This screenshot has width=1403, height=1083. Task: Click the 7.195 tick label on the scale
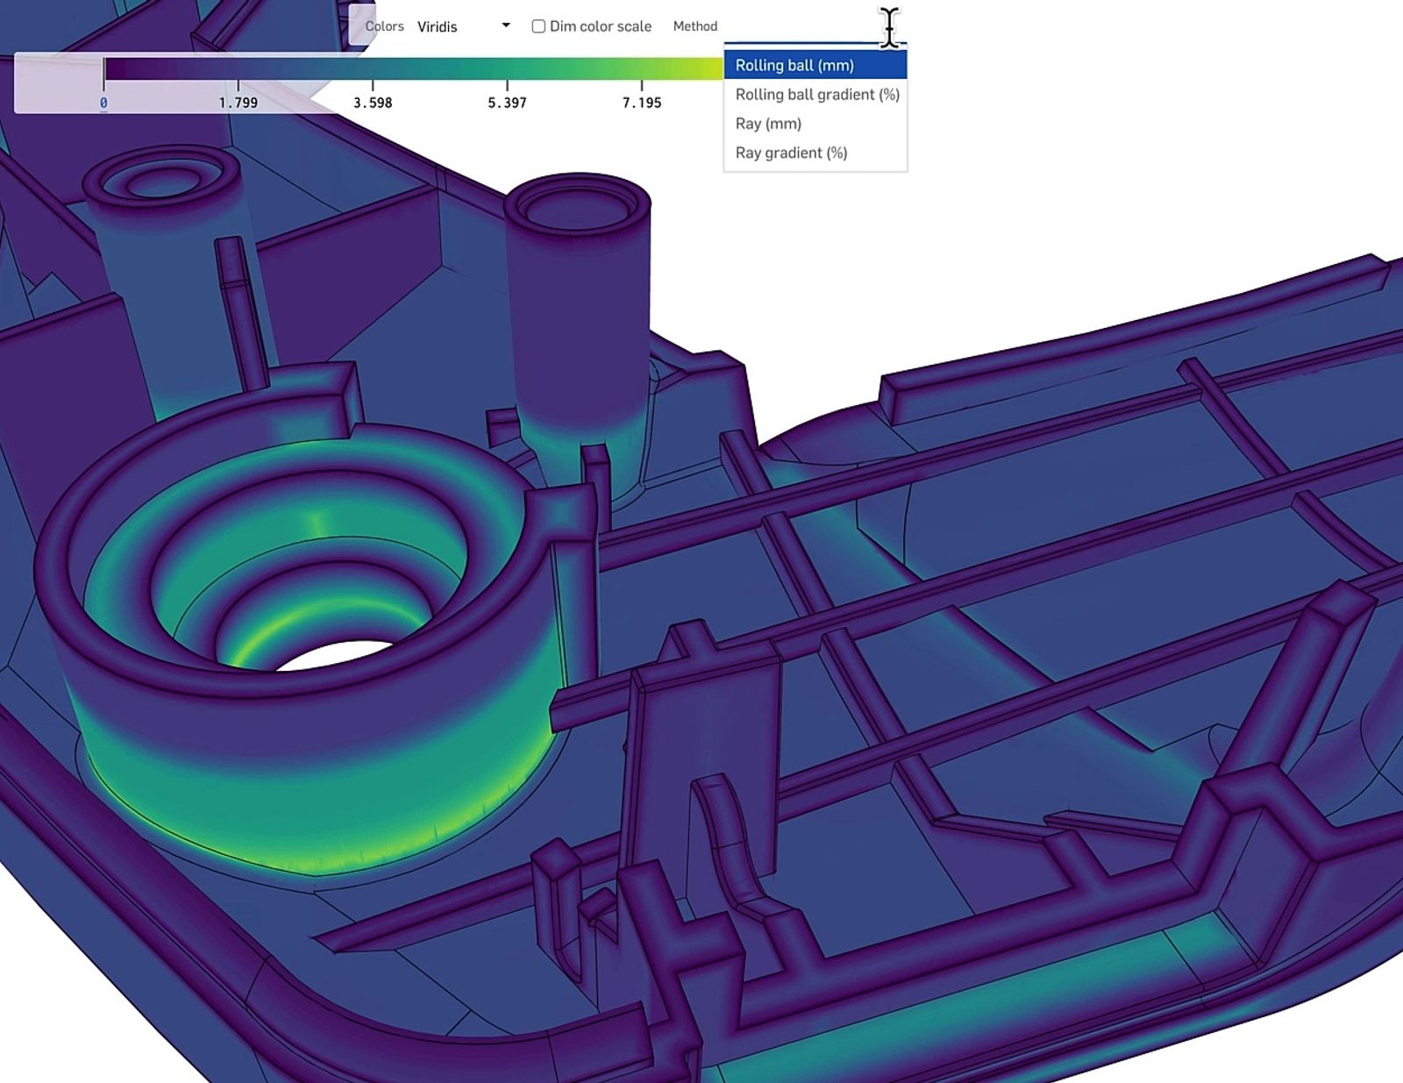point(642,103)
